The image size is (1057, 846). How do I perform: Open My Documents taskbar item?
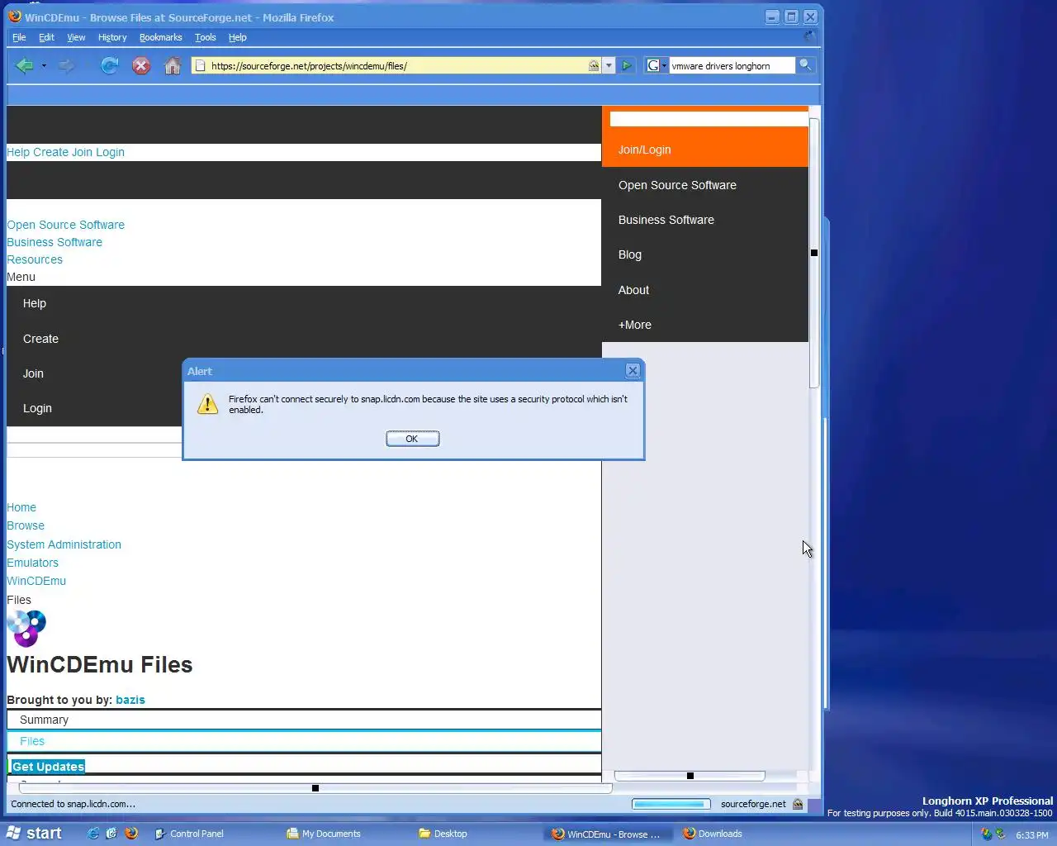(x=344, y=834)
